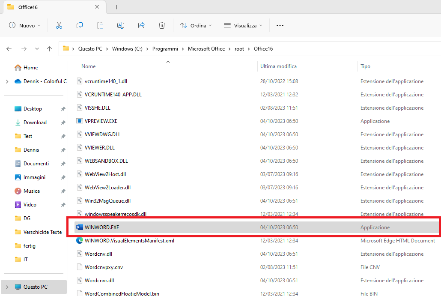Close the Office16 tab

[x=97, y=7]
